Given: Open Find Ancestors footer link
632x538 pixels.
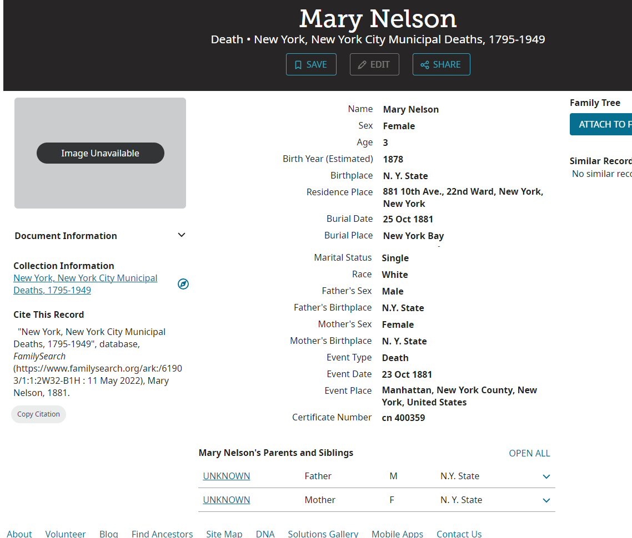Looking at the screenshot, I should pyautogui.click(x=162, y=534).
